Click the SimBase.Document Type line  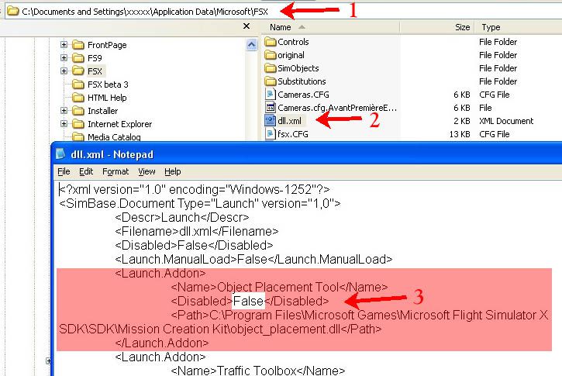click(x=200, y=203)
